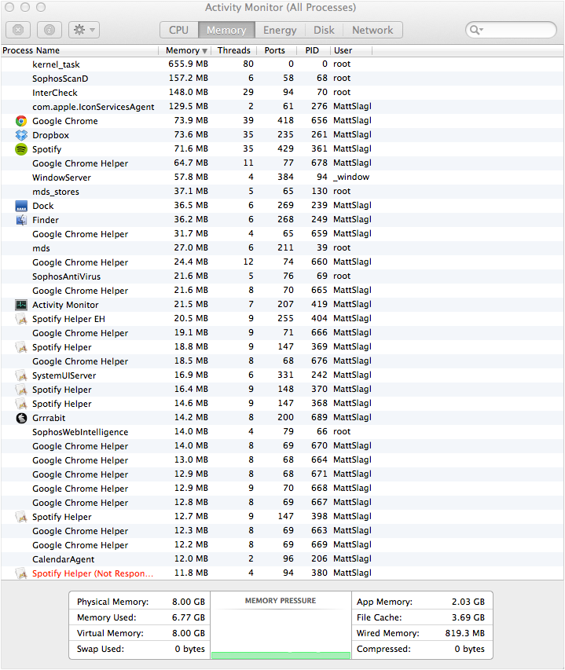Click the App Memory 2.03 GB value
Screen dimensions: 565x670
468,602
